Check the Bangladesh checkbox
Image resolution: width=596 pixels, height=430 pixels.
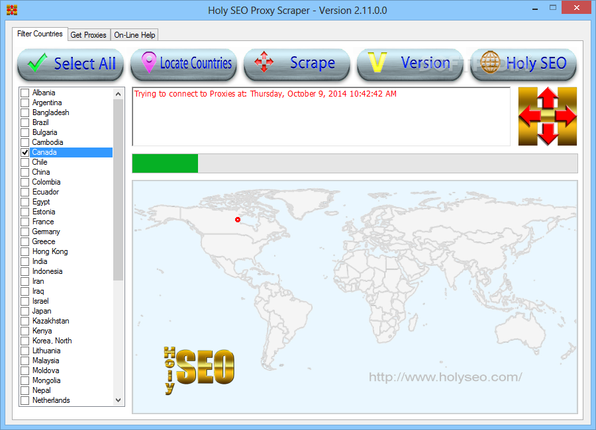click(25, 112)
